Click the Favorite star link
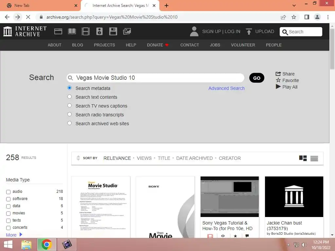 (287, 80)
